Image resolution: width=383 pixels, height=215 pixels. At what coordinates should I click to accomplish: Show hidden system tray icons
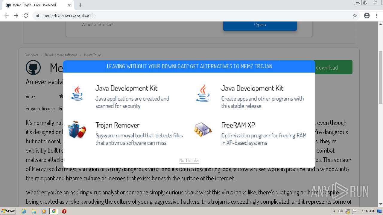[x=334, y=211]
